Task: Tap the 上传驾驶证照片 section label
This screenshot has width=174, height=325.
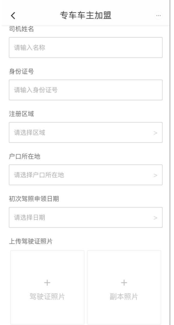Action: [x=31, y=241]
